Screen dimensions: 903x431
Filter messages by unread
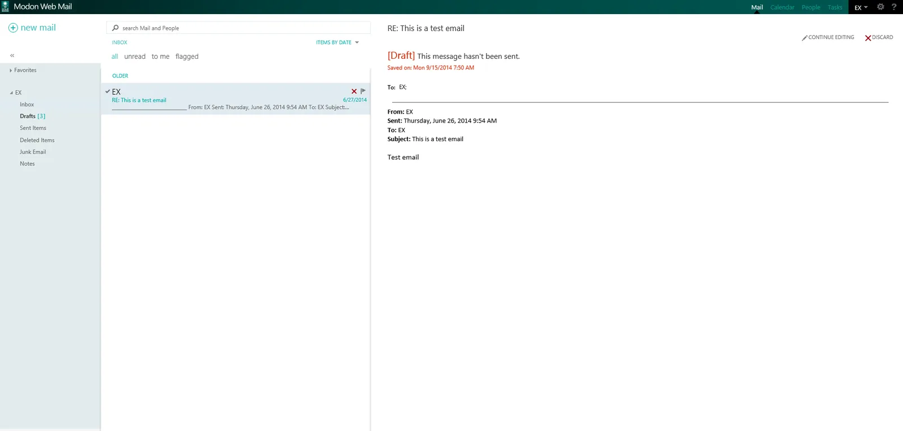click(x=135, y=56)
